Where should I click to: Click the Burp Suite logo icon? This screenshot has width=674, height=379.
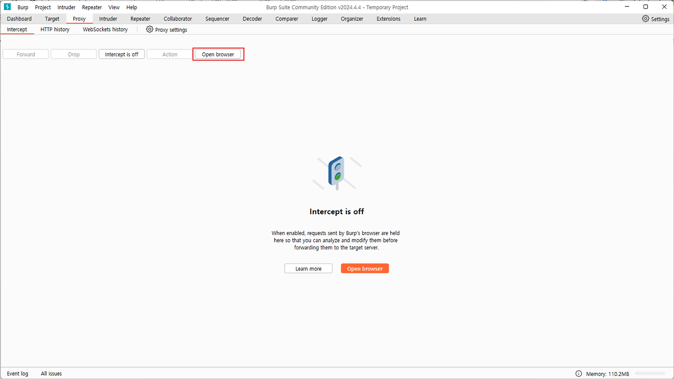click(7, 7)
